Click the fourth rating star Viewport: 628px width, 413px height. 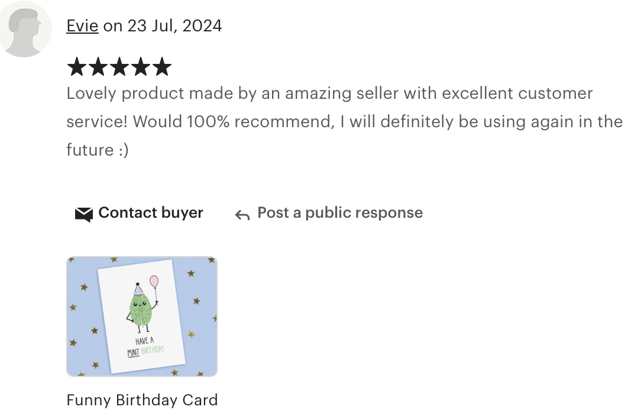[141, 66]
